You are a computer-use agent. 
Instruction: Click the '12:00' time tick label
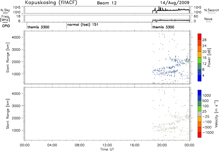107,145
